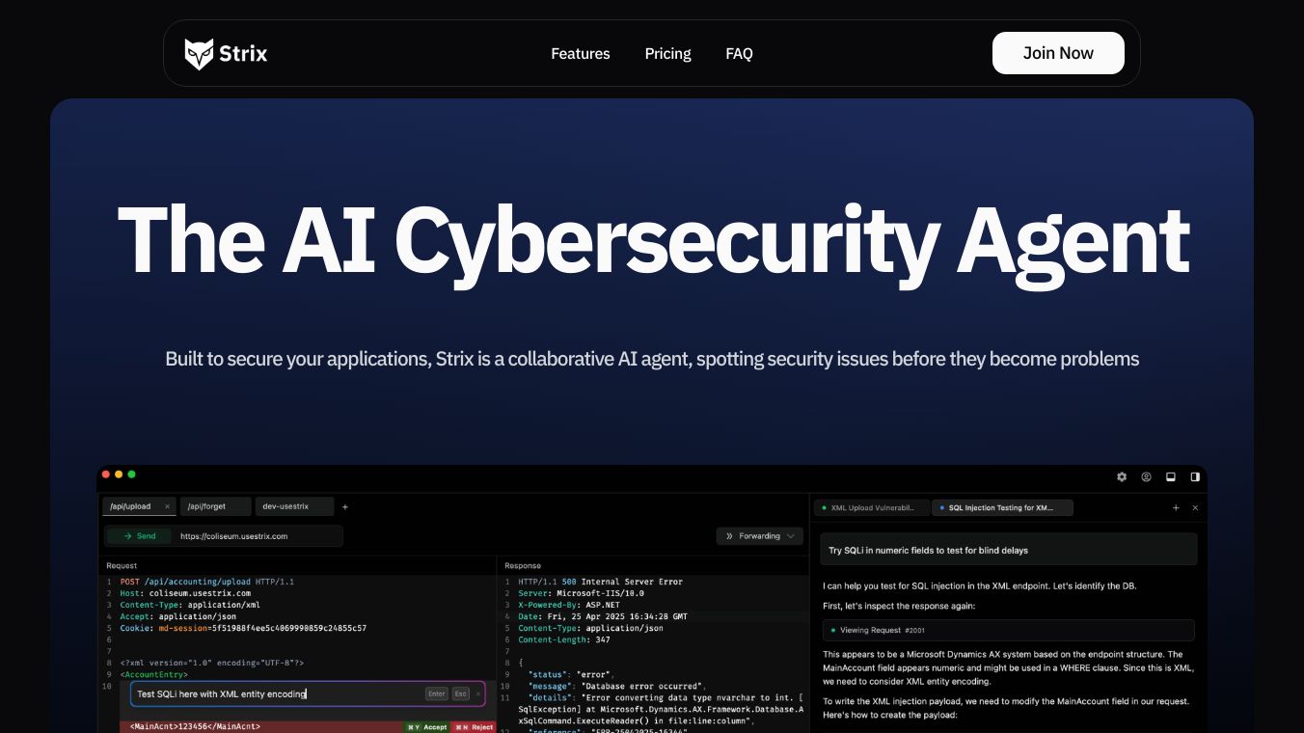Close the chat panel with X
Screen dimensions: 1304x733
pos(1195,507)
